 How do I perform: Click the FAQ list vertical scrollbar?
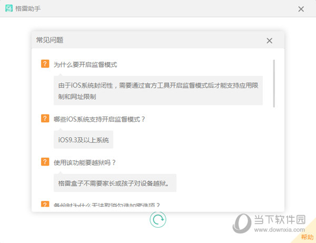tap(274, 83)
